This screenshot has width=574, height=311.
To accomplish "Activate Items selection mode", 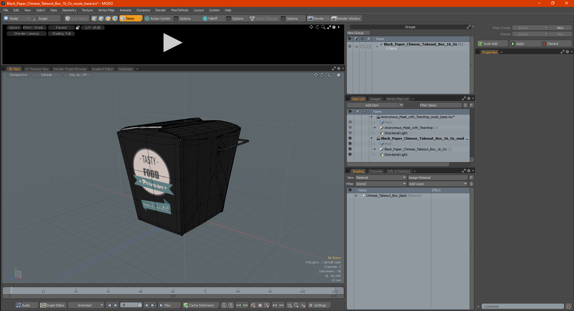I will click(131, 19).
